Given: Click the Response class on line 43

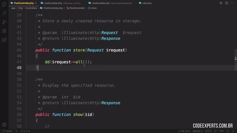Looking at the screenshot, I should point(111,38).
